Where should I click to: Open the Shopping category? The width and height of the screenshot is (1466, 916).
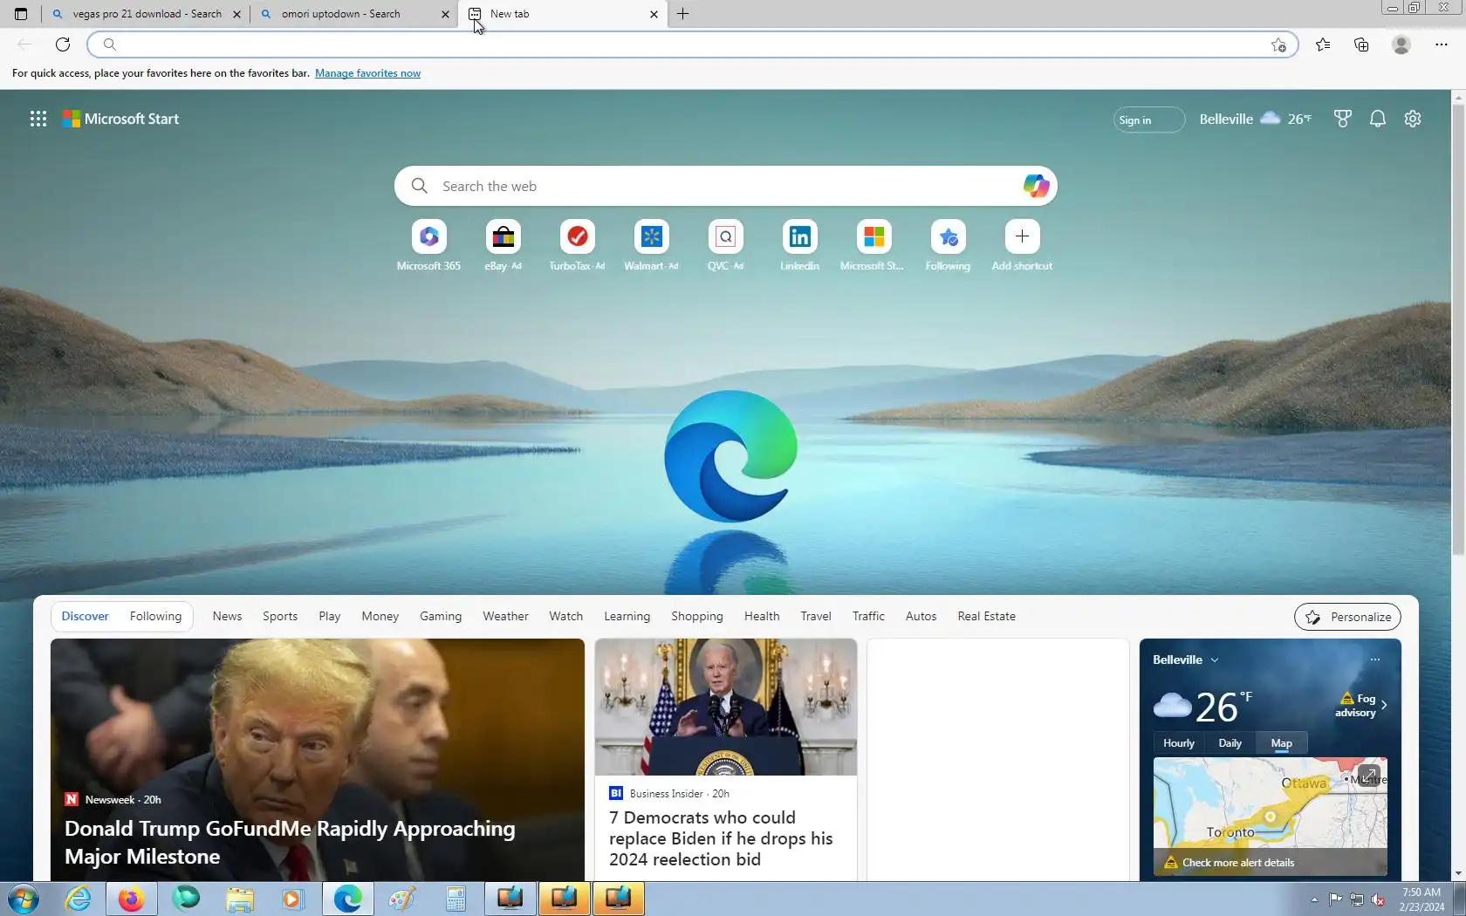pyautogui.click(x=696, y=616)
